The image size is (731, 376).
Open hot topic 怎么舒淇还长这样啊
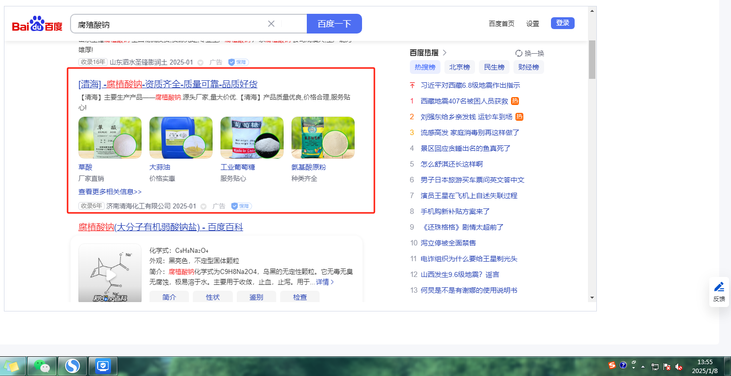coord(452,164)
